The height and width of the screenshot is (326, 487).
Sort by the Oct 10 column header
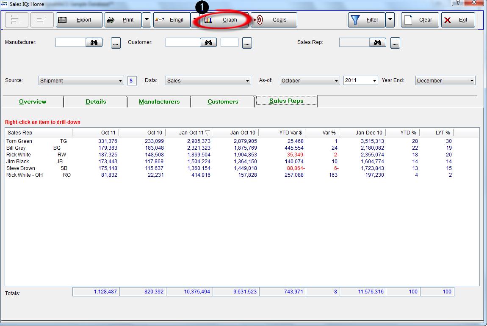click(142, 133)
